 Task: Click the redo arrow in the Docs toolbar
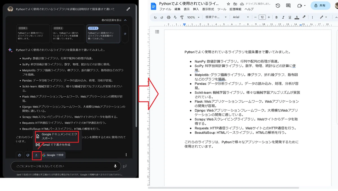[162, 17]
